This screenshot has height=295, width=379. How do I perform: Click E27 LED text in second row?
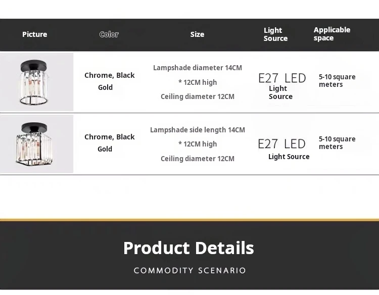[282, 144]
